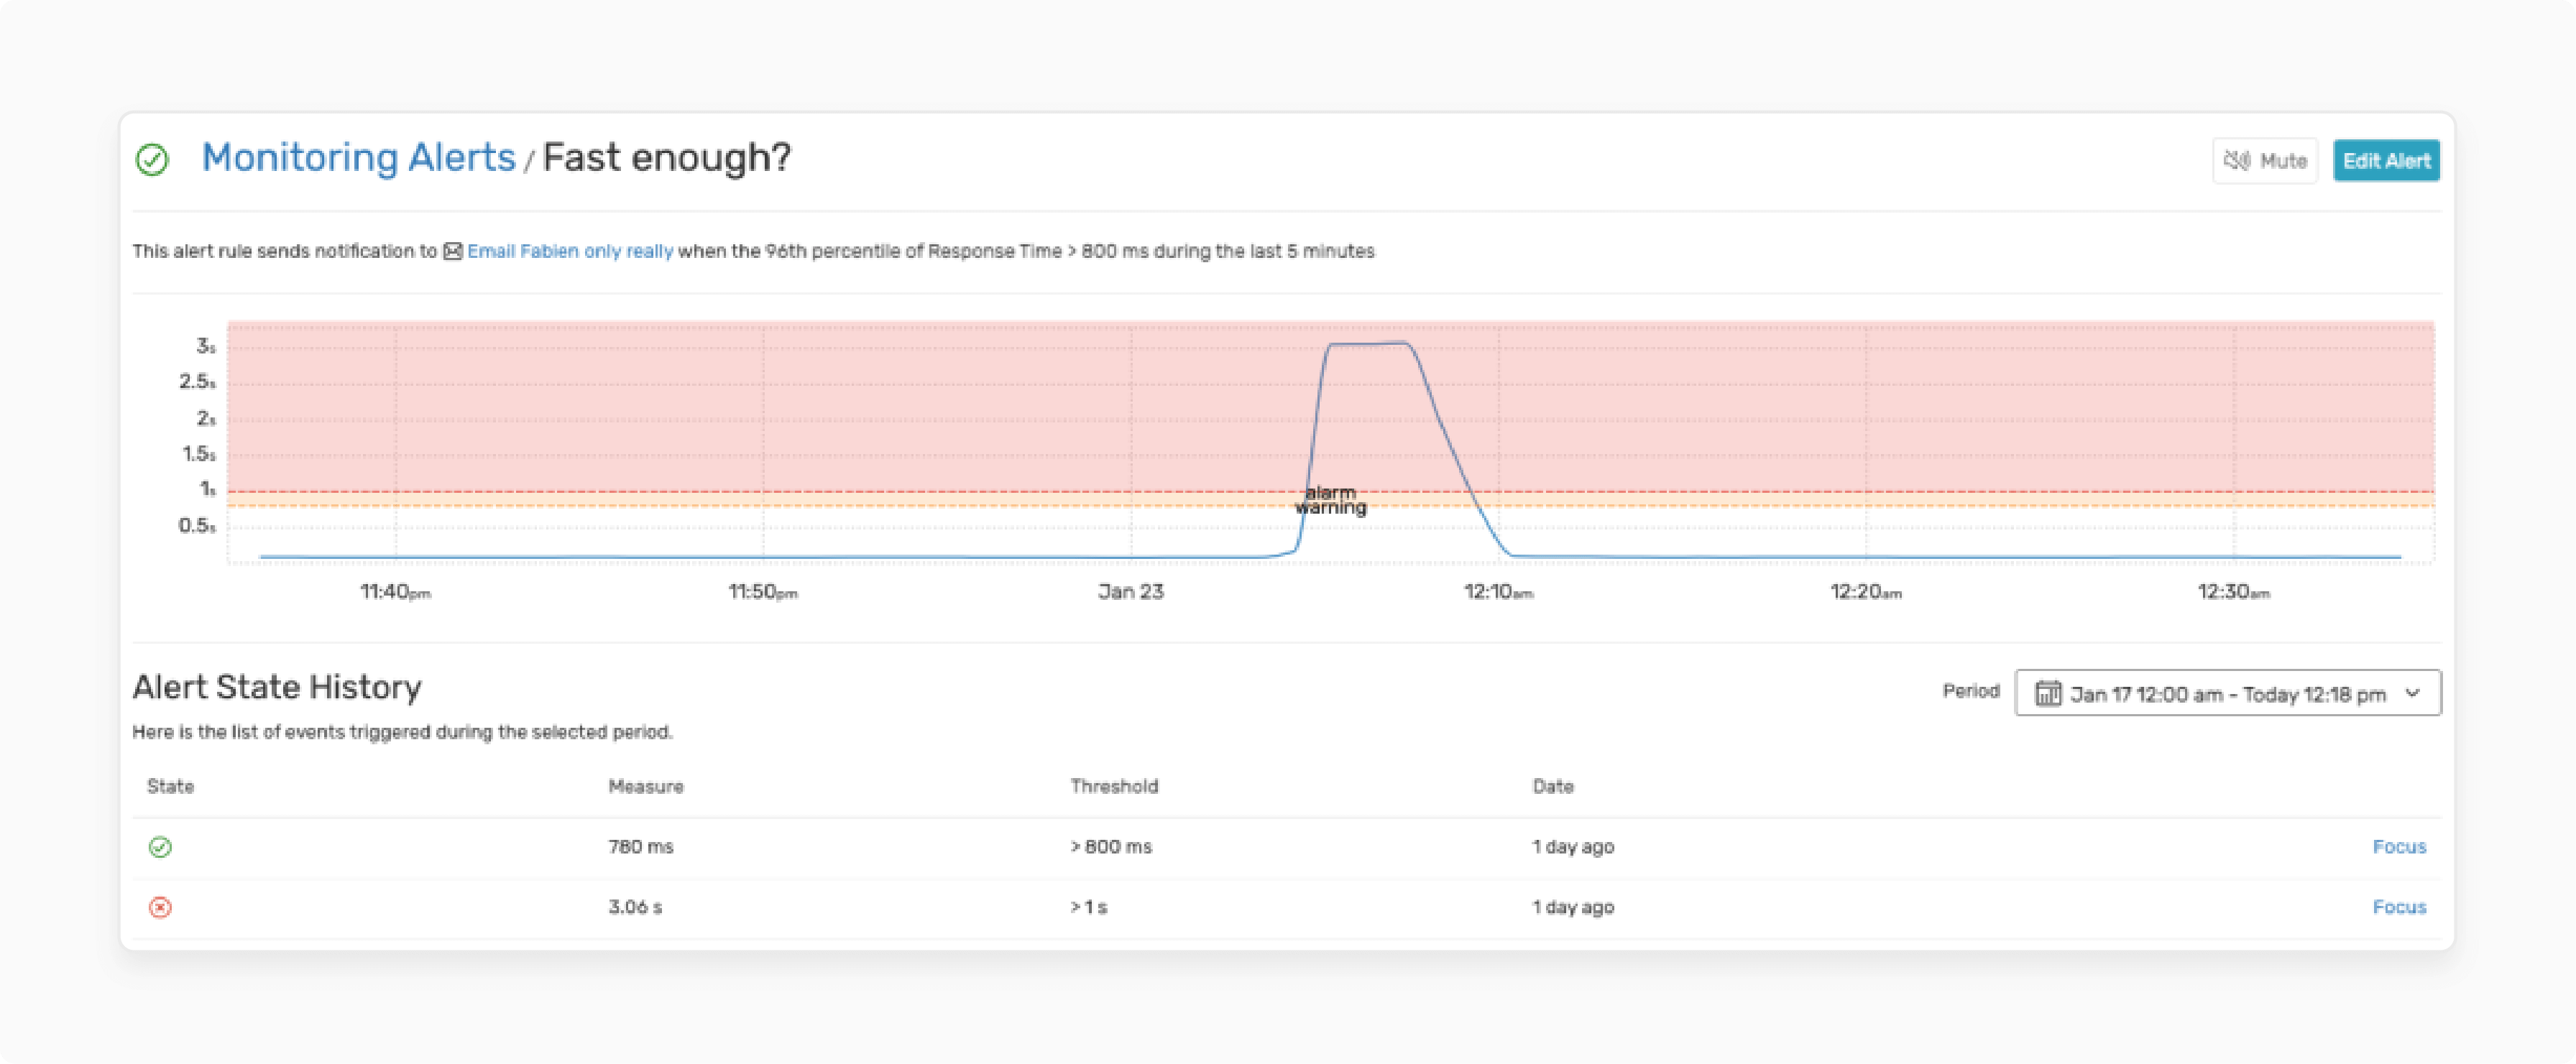Click the Date column header
The height and width of the screenshot is (1064, 2576).
tap(1553, 786)
